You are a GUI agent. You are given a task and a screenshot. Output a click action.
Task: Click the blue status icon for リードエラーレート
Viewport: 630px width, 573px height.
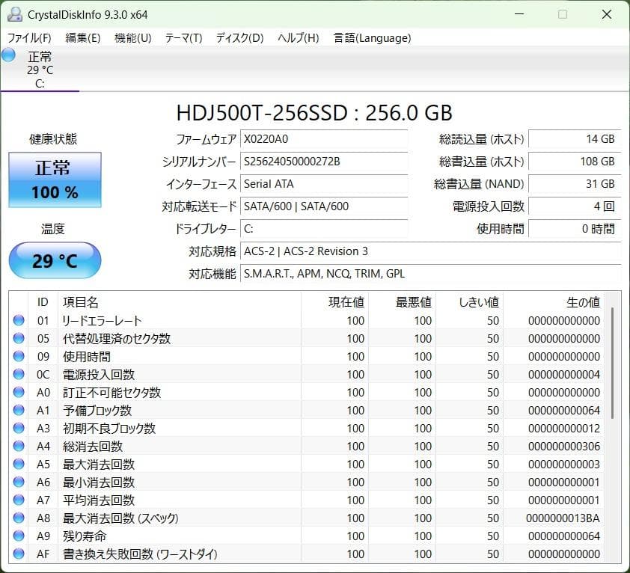pos(19,320)
